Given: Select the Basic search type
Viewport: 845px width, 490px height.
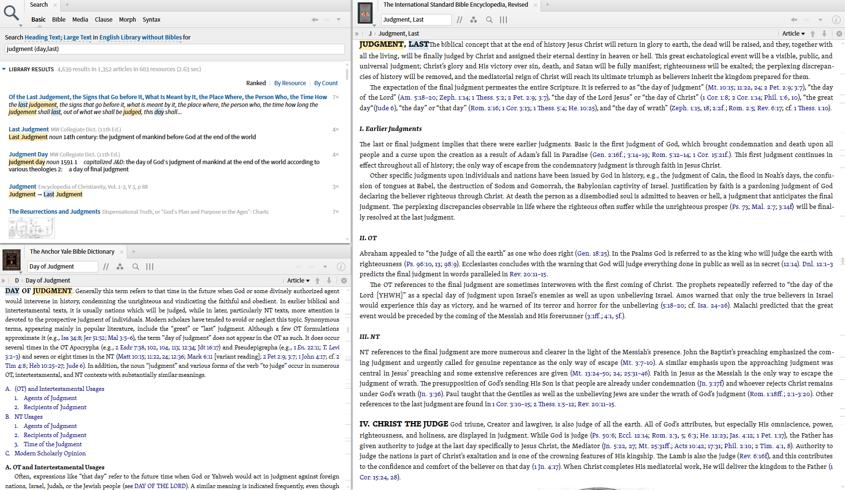Looking at the screenshot, I should [x=39, y=20].
